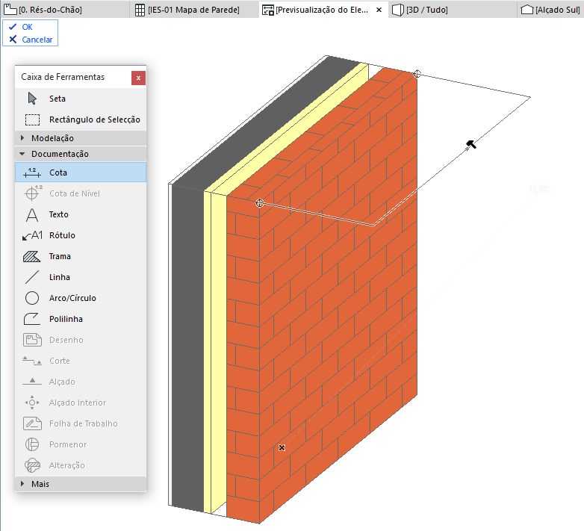Click the Alçado Interior tool icon
This screenshot has width=584, height=531.
[32, 402]
